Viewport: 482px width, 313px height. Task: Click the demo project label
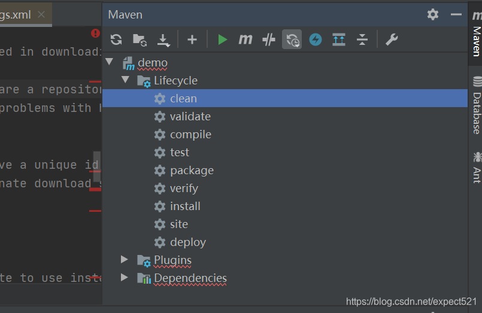click(153, 63)
